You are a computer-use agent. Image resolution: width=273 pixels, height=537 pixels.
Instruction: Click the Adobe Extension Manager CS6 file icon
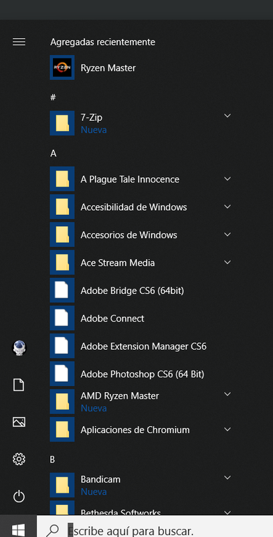pyautogui.click(x=62, y=346)
